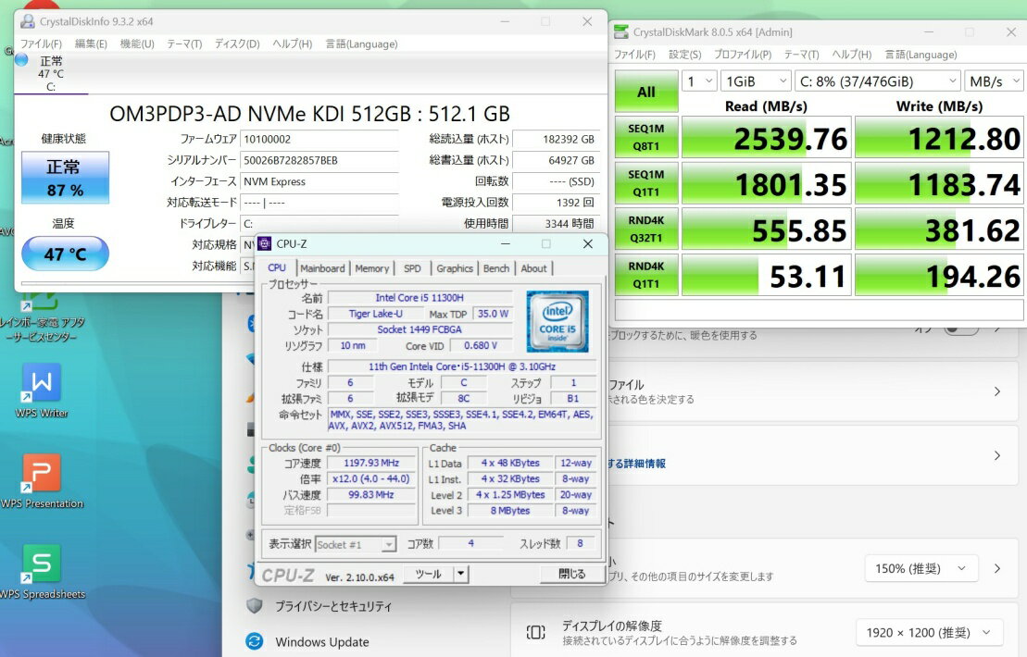Screen dimensions: 1027x657
Task: Launch WPS Spreadsheets desktop icon
Action: [42, 564]
